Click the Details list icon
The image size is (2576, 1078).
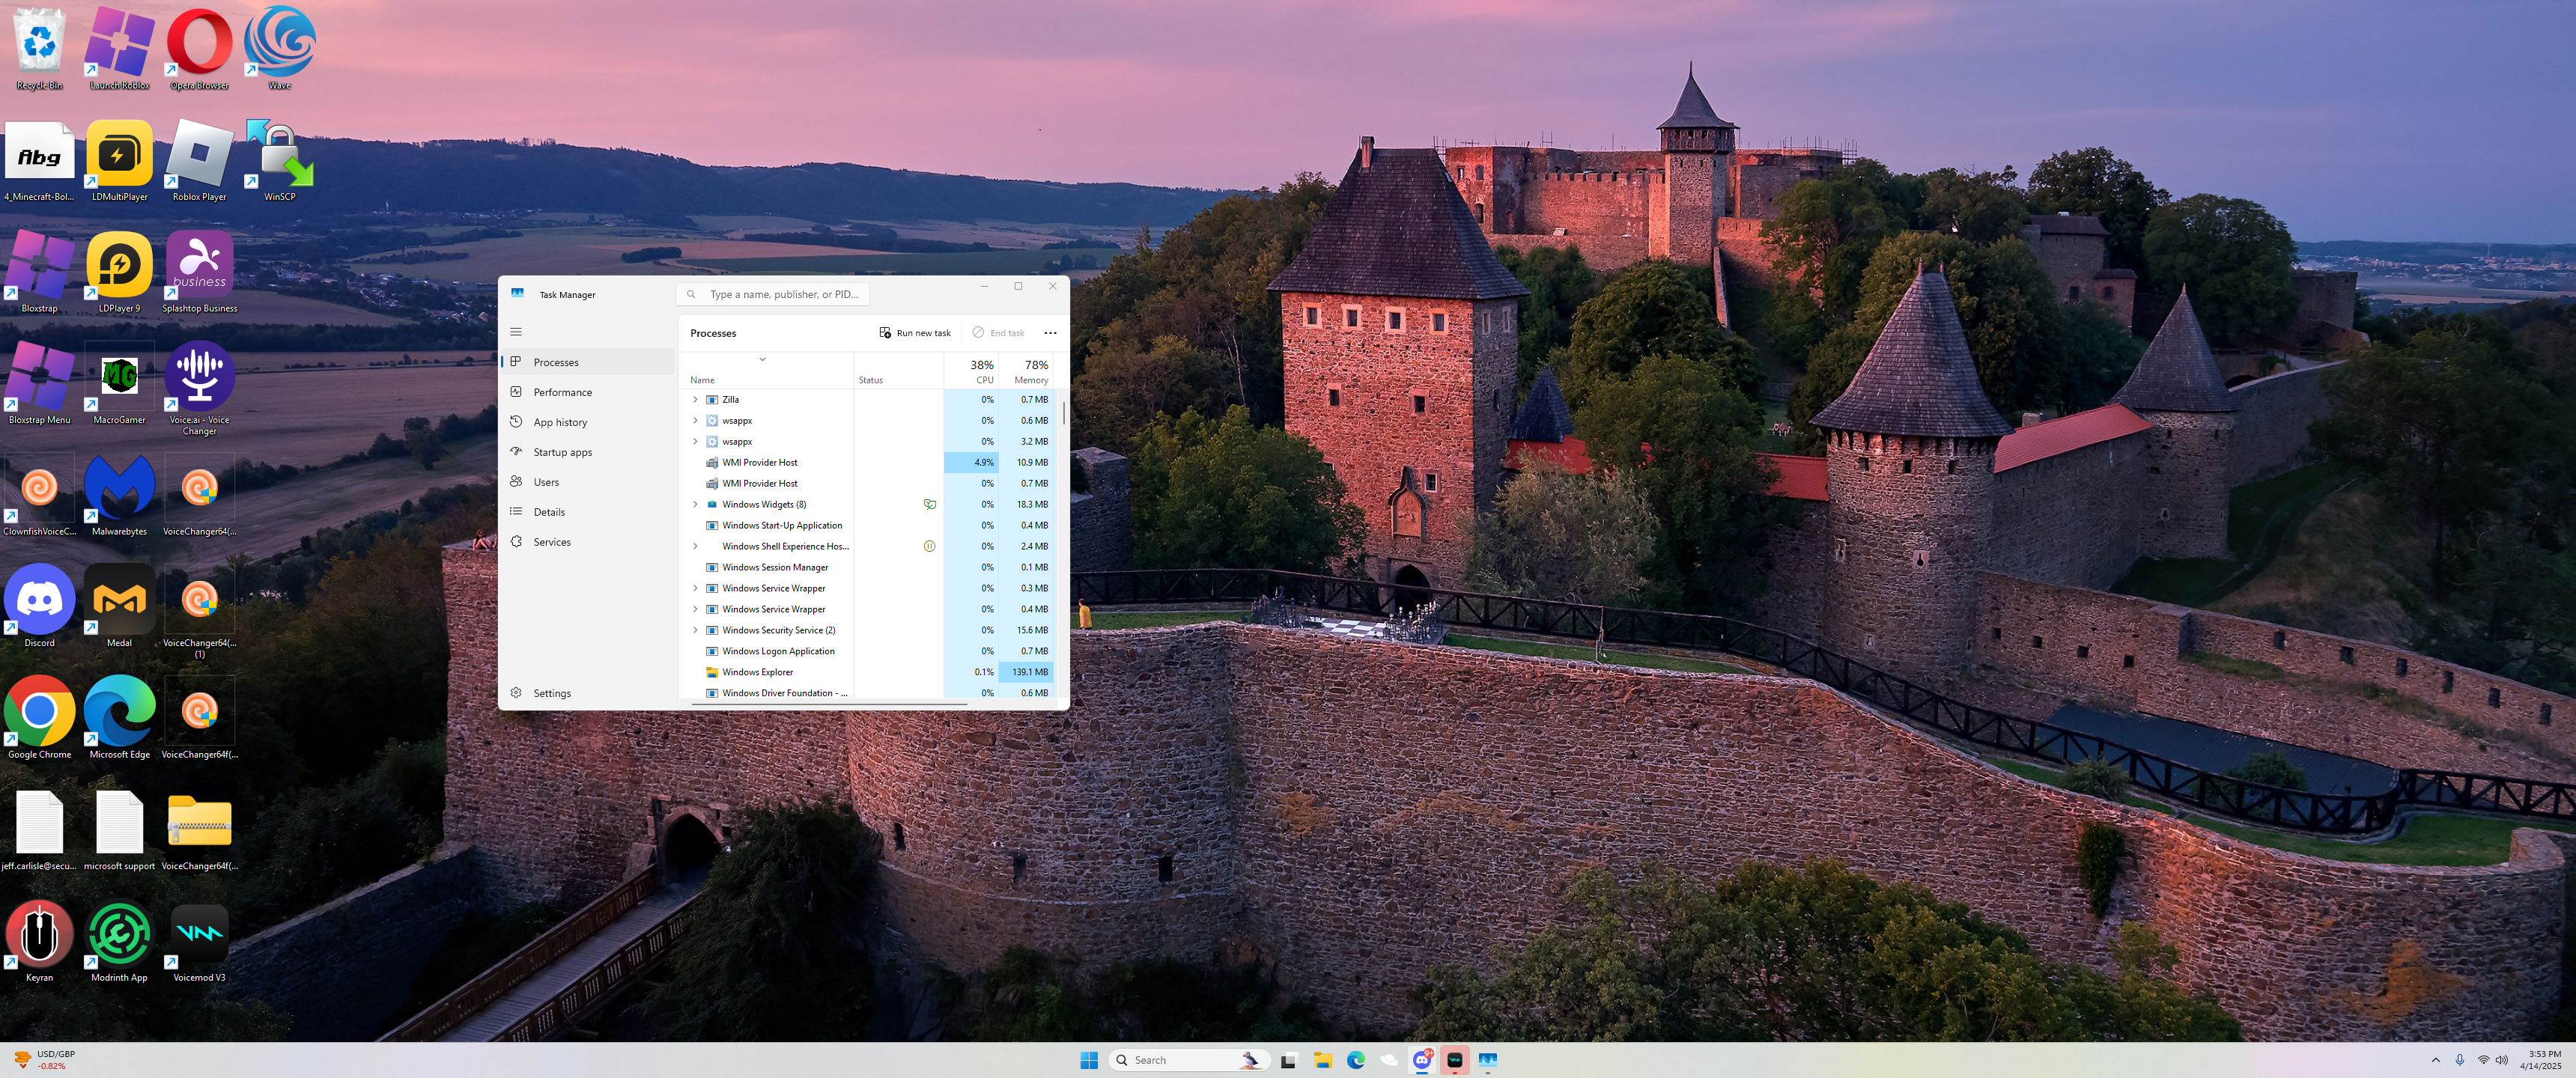point(516,511)
